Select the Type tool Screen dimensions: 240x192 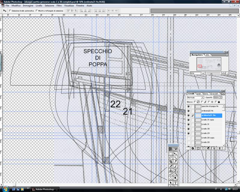point(175,183)
